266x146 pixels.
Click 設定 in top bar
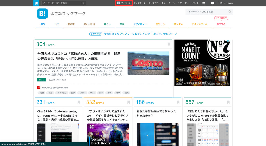180,3
